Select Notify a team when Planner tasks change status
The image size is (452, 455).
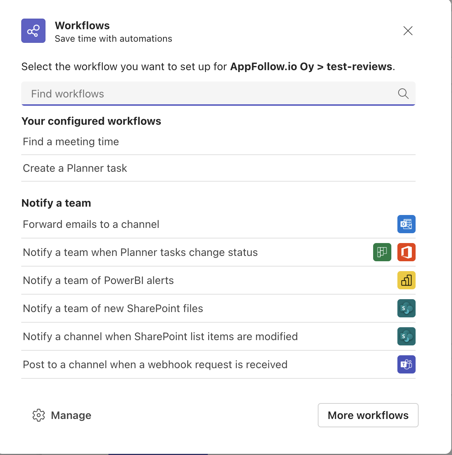coord(218,253)
